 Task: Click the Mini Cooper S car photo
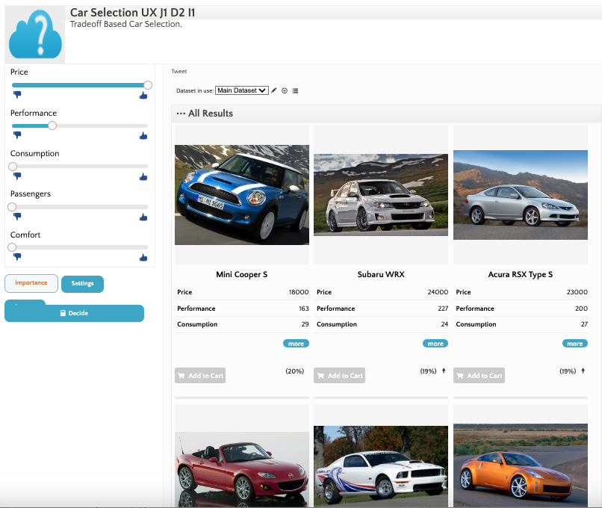(241, 194)
